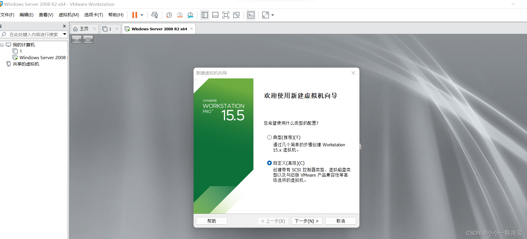Click 取消 to cancel the wizard
This screenshot has width=527, height=239.
[341, 221]
